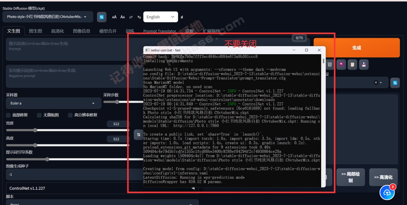The width and height of the screenshot is (407, 205).
Task: Click the trash clear prompt icon
Action: click(x=330, y=65)
